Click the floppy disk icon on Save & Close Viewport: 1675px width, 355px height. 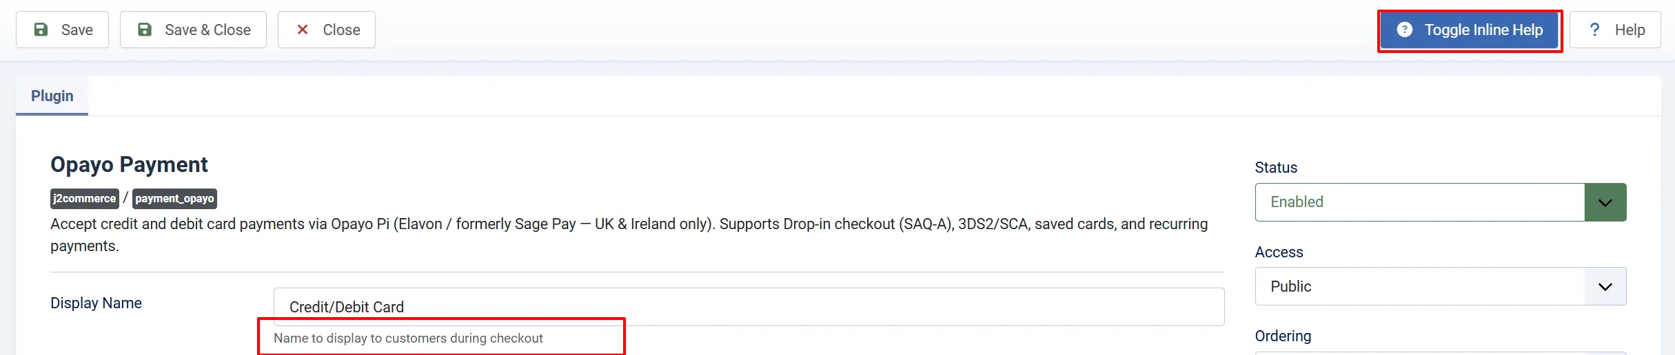(x=145, y=30)
